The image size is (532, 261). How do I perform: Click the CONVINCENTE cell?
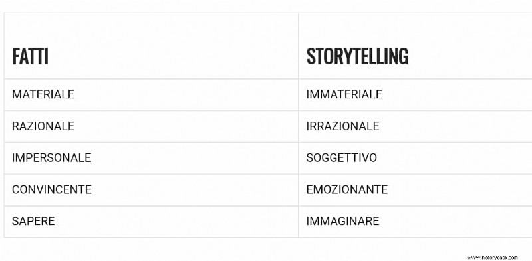[151, 190]
